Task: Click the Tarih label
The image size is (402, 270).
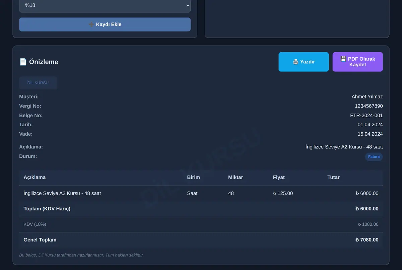Action: pos(26,125)
